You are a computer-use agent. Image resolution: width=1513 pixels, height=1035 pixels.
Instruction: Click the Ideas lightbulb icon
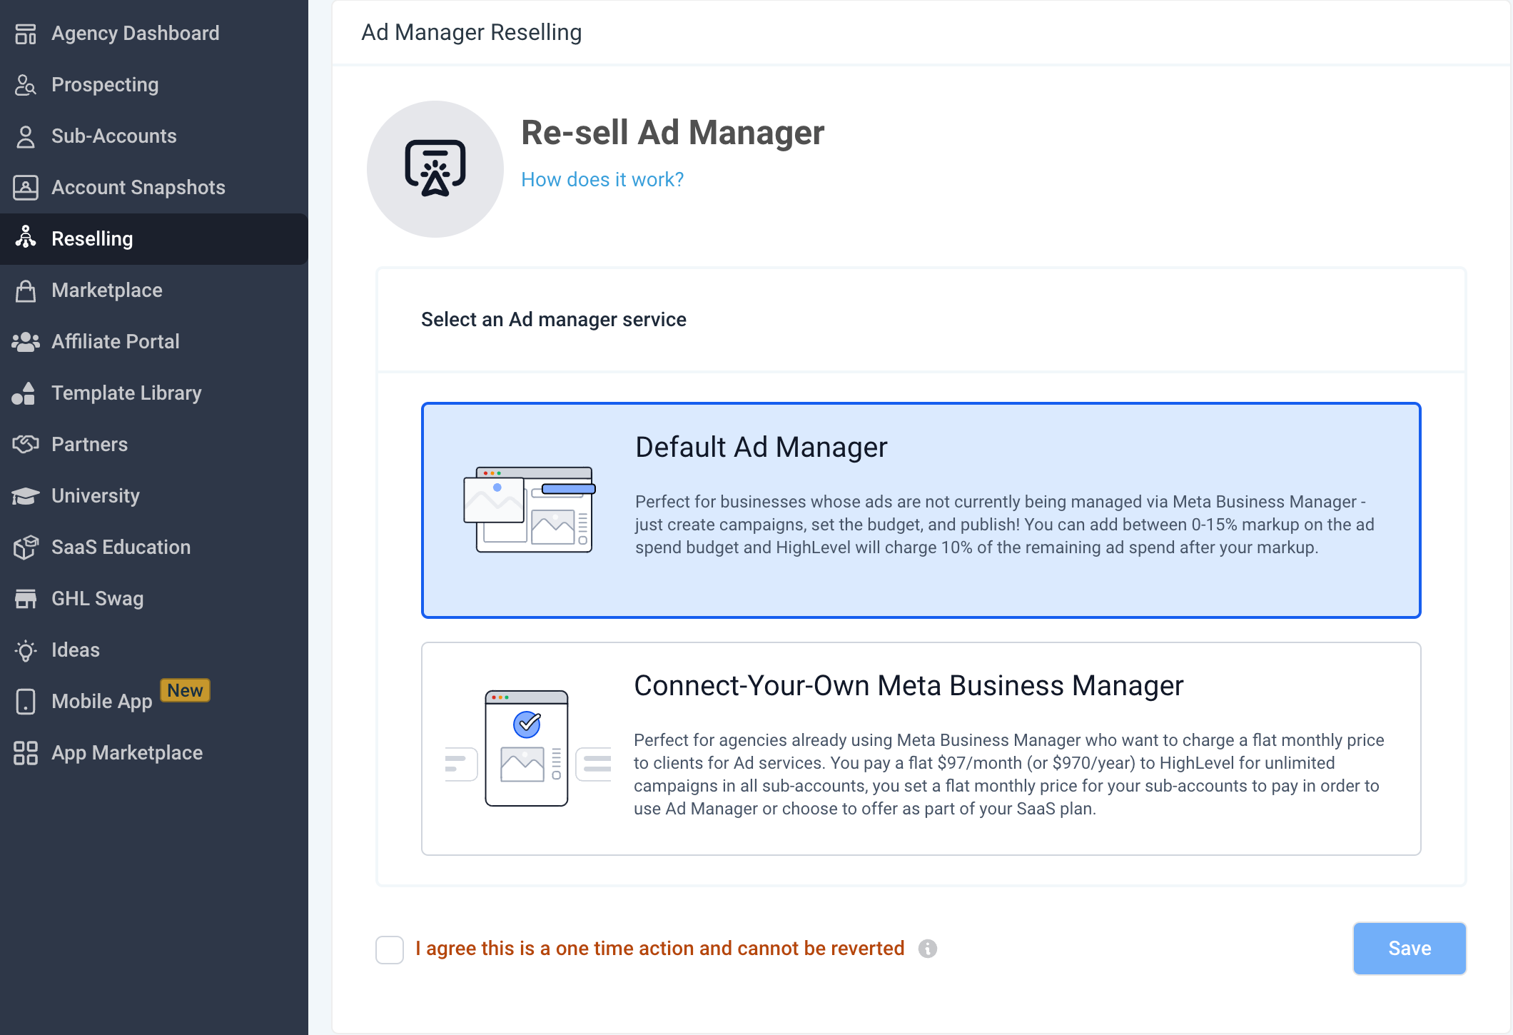tap(26, 650)
